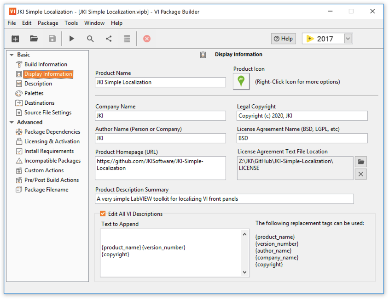The height and width of the screenshot is (299, 389).
Task: Open the Package menu
Action: point(48,23)
